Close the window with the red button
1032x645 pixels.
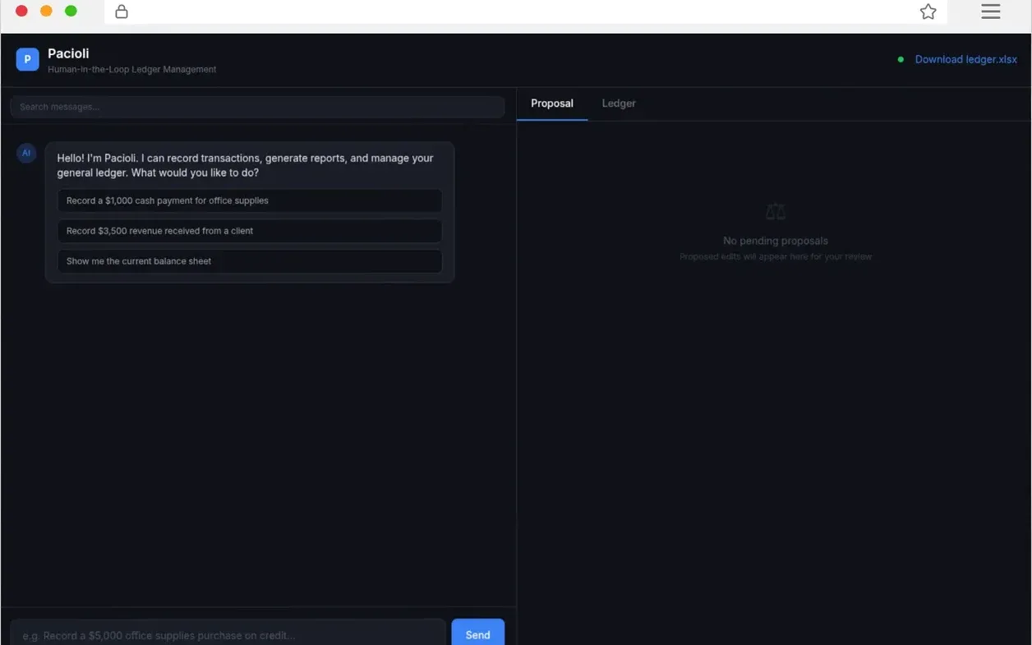pyautogui.click(x=22, y=11)
